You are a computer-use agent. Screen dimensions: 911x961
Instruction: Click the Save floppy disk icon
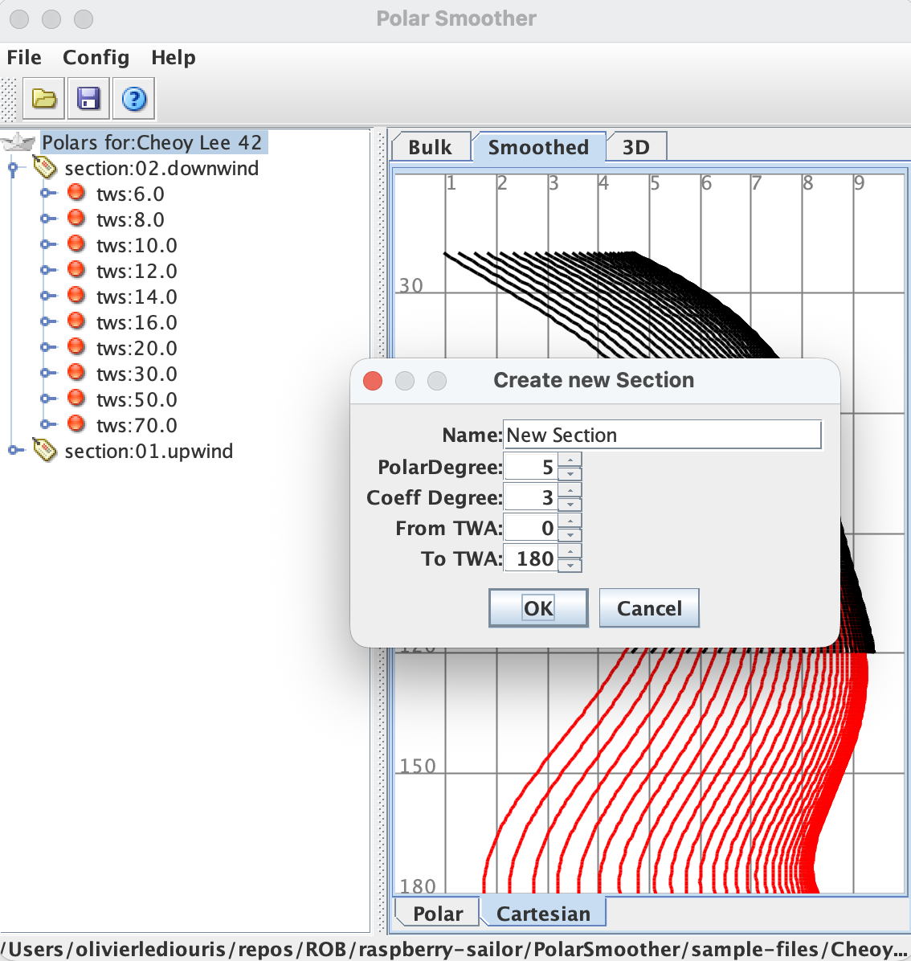click(x=88, y=99)
